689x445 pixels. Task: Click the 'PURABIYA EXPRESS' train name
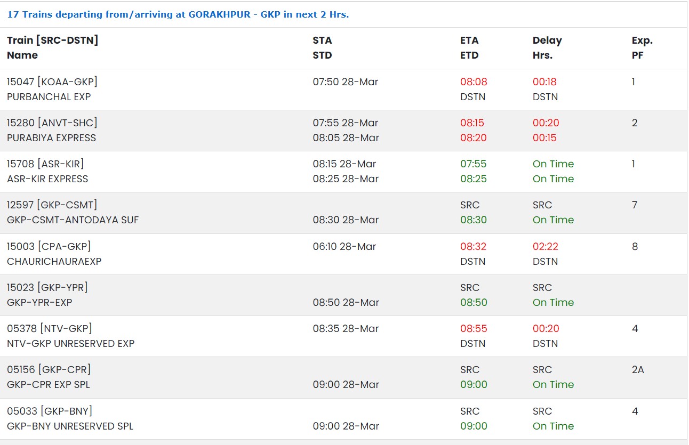52,138
